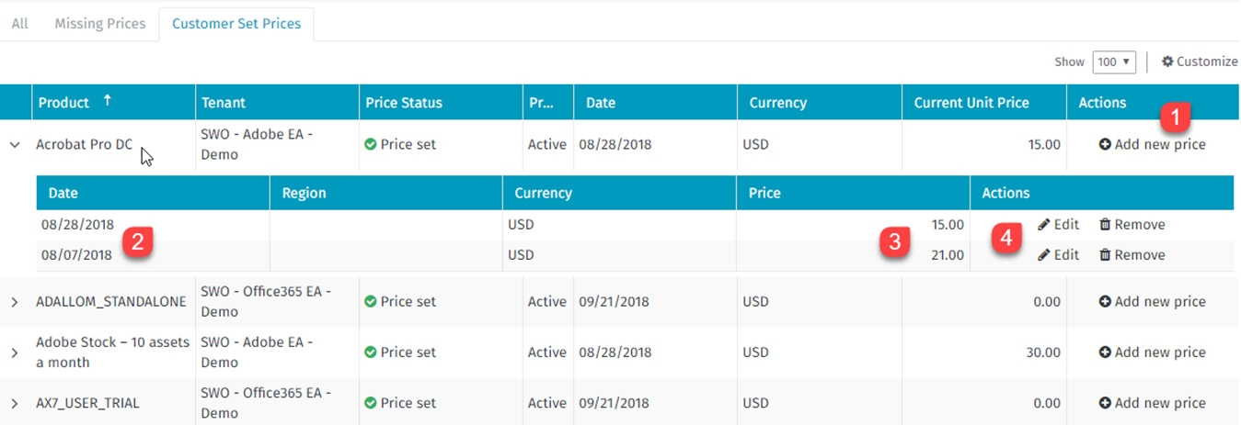This screenshot has width=1241, height=425.
Task: Open the Show 100 rows dropdown
Action: (1113, 62)
